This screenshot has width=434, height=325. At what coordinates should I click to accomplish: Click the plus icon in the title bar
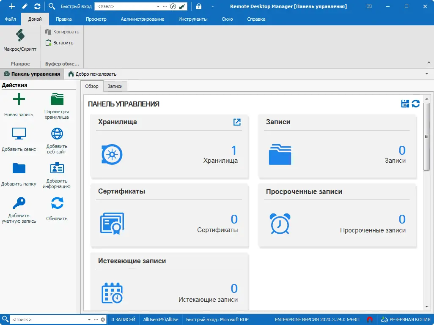[x=11, y=6]
